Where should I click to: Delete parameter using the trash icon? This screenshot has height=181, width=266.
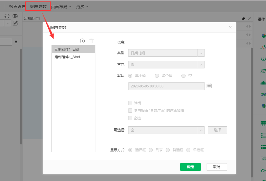coord(91,41)
